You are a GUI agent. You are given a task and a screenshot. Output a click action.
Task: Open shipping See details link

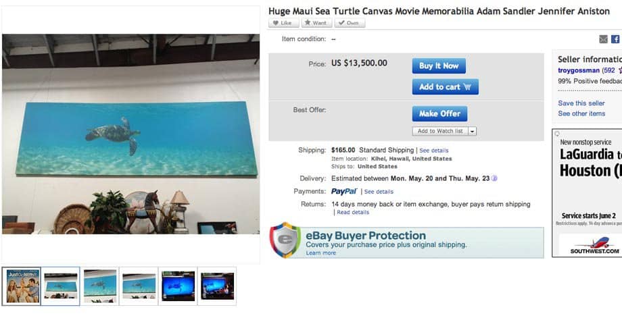pyautogui.click(x=434, y=151)
